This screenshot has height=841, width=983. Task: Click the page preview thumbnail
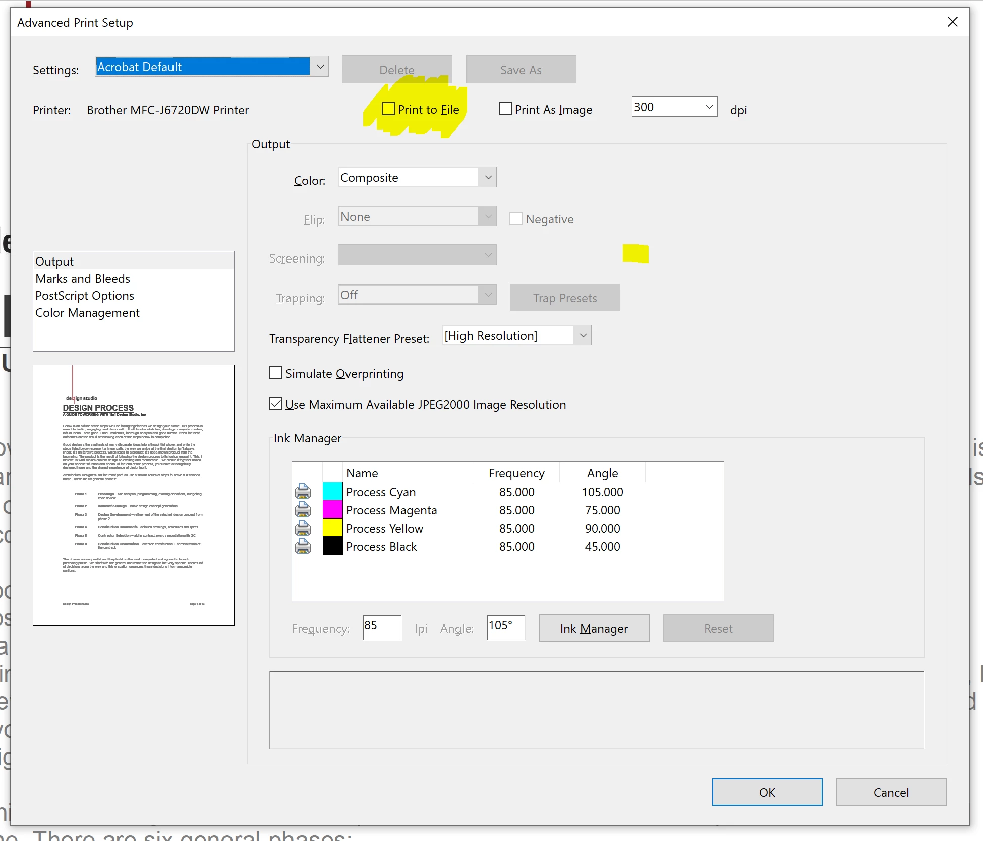pos(134,495)
